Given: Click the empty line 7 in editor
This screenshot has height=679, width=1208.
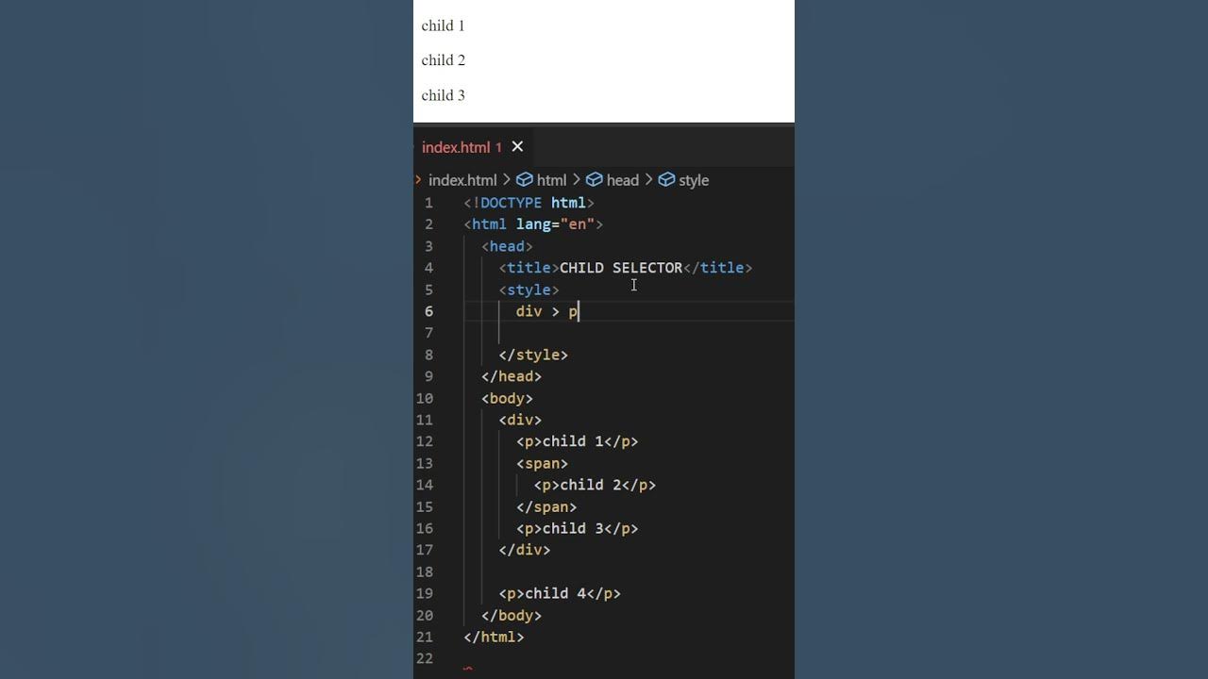Looking at the screenshot, I should pyautogui.click(x=628, y=333).
